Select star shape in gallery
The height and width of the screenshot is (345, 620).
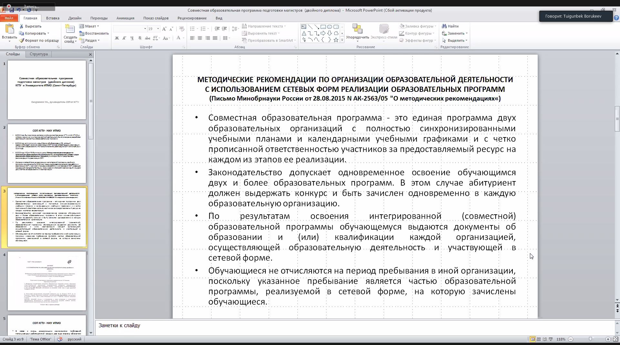click(x=336, y=40)
